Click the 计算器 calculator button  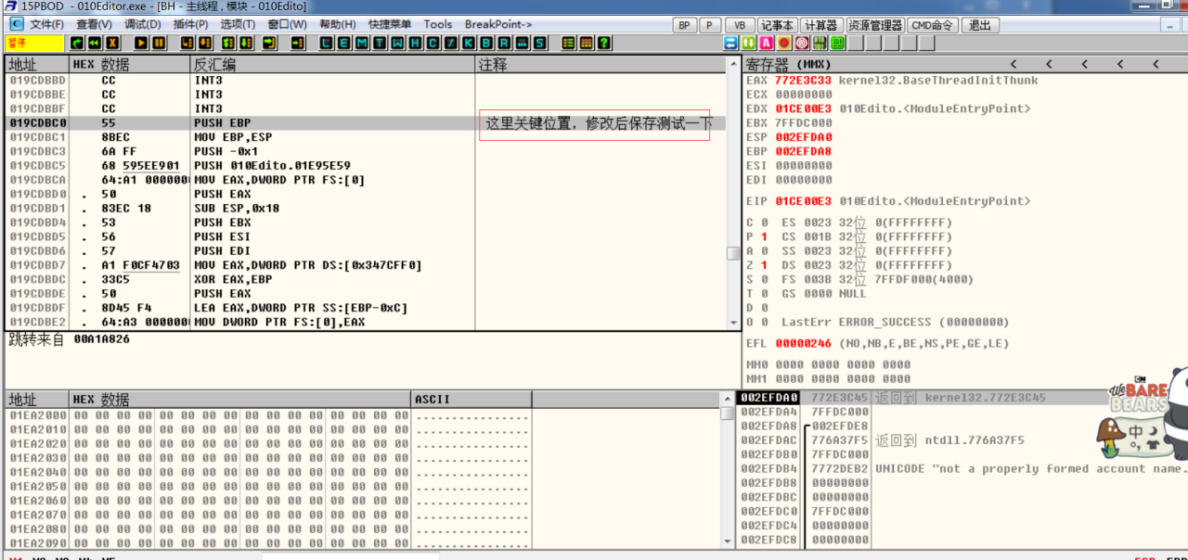tap(820, 25)
